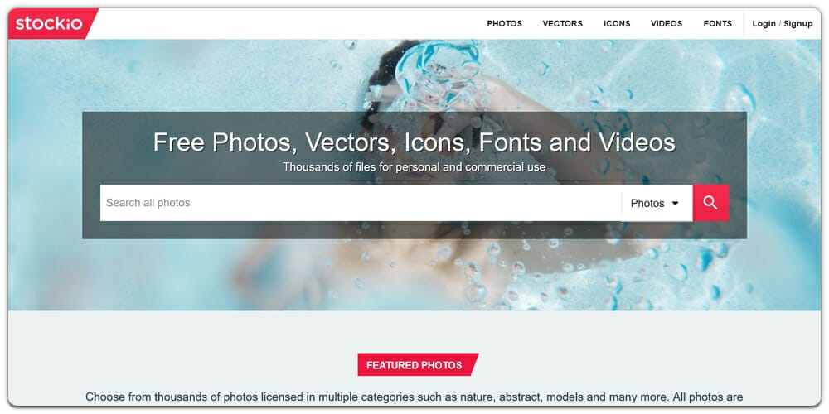Image resolution: width=829 pixels, height=414 pixels.
Task: Focus the "Search all photos" field
Action: (361, 203)
